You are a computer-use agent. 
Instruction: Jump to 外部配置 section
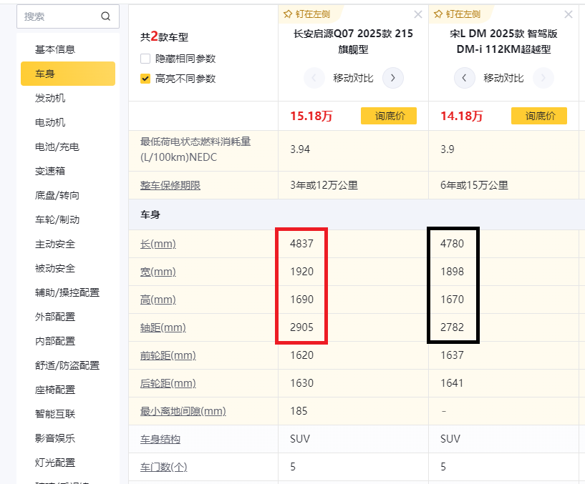click(55, 317)
